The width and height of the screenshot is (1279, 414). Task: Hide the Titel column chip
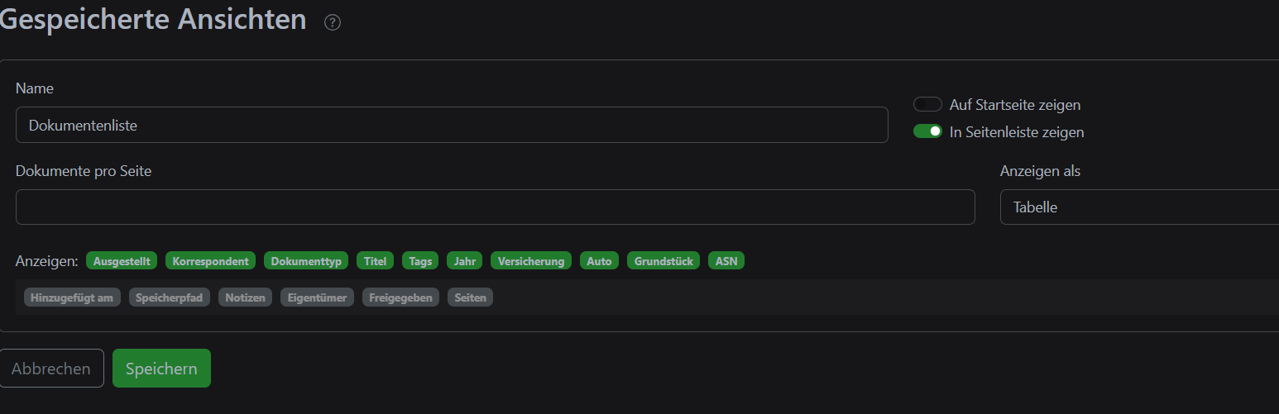[375, 261]
